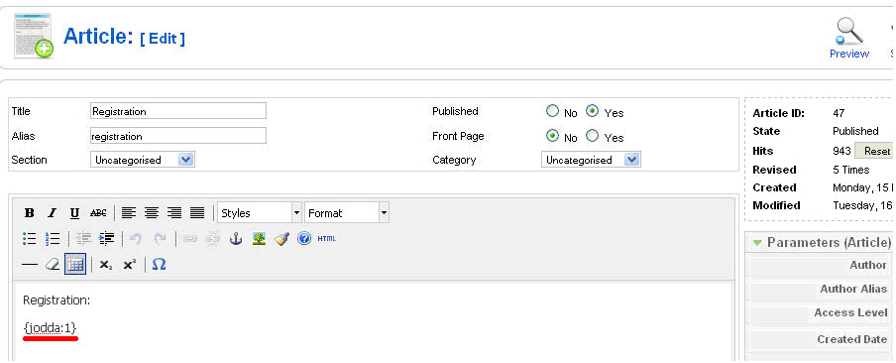Image resolution: width=896 pixels, height=363 pixels.
Task: Insert unordered bullet list
Action: (30, 238)
